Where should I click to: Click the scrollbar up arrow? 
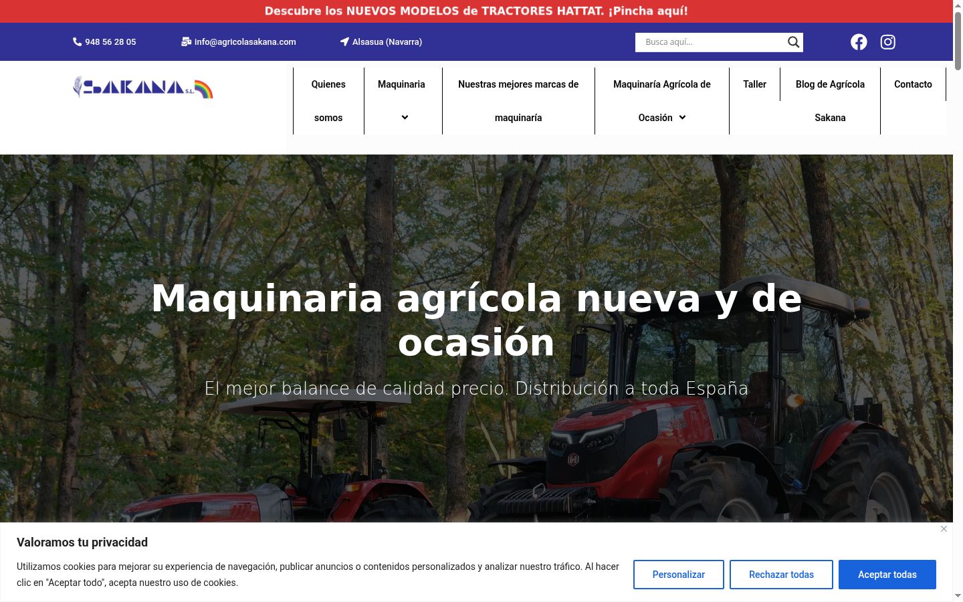958,5
